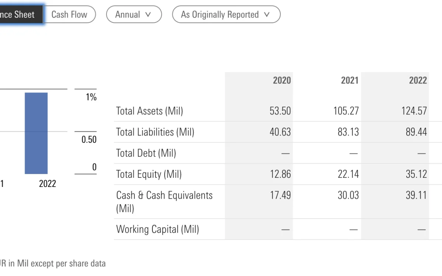Click the 83.13 Total Liabilities value
The width and height of the screenshot is (442, 276).
click(348, 132)
